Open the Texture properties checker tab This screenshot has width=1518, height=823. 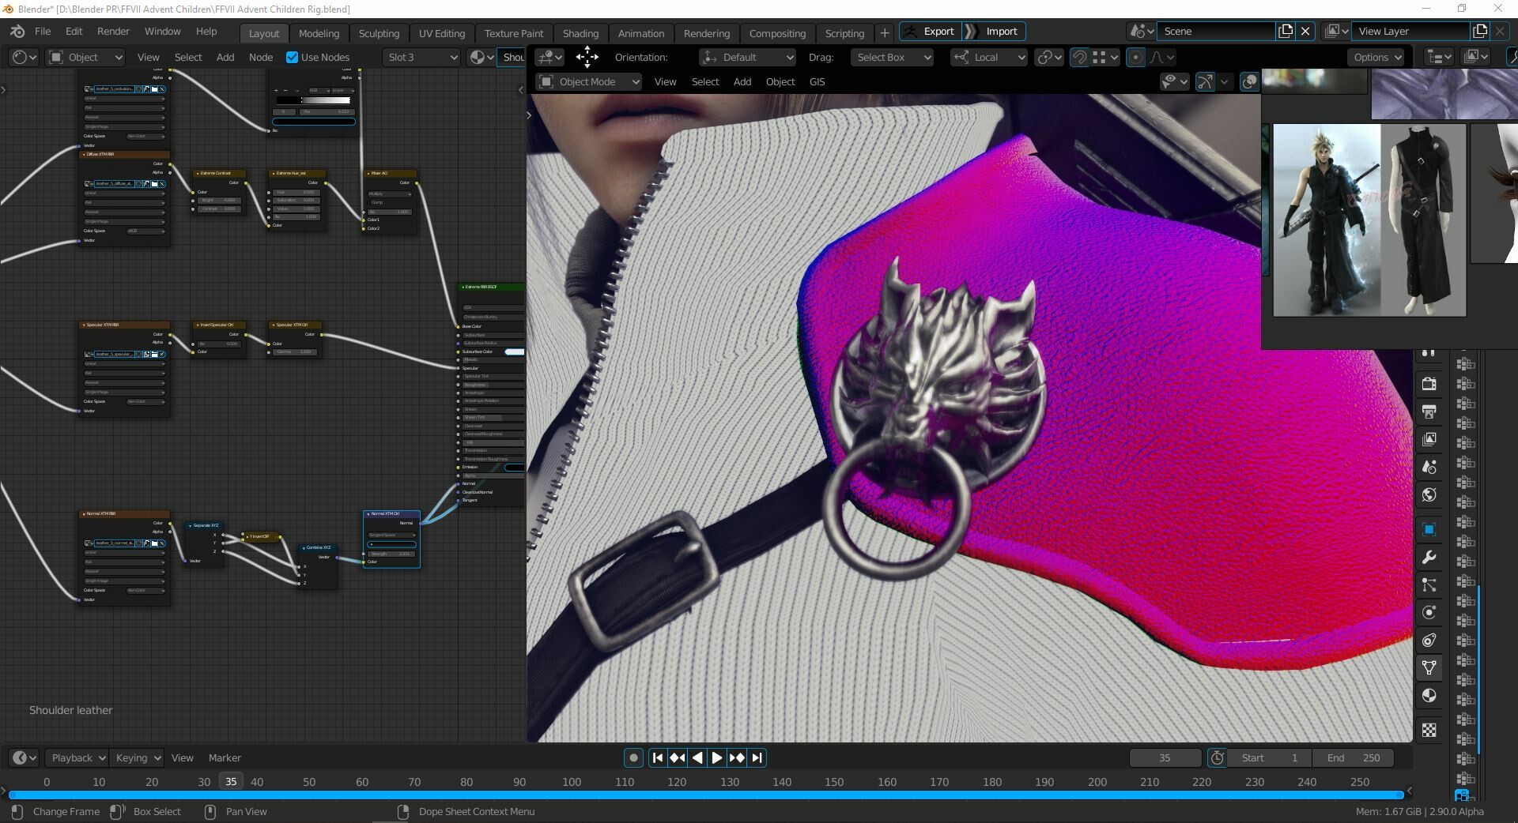pyautogui.click(x=1429, y=730)
